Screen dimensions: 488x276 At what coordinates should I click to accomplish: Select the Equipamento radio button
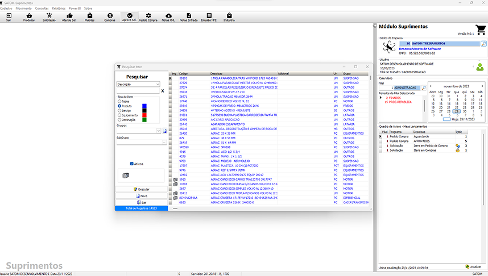[119, 115]
